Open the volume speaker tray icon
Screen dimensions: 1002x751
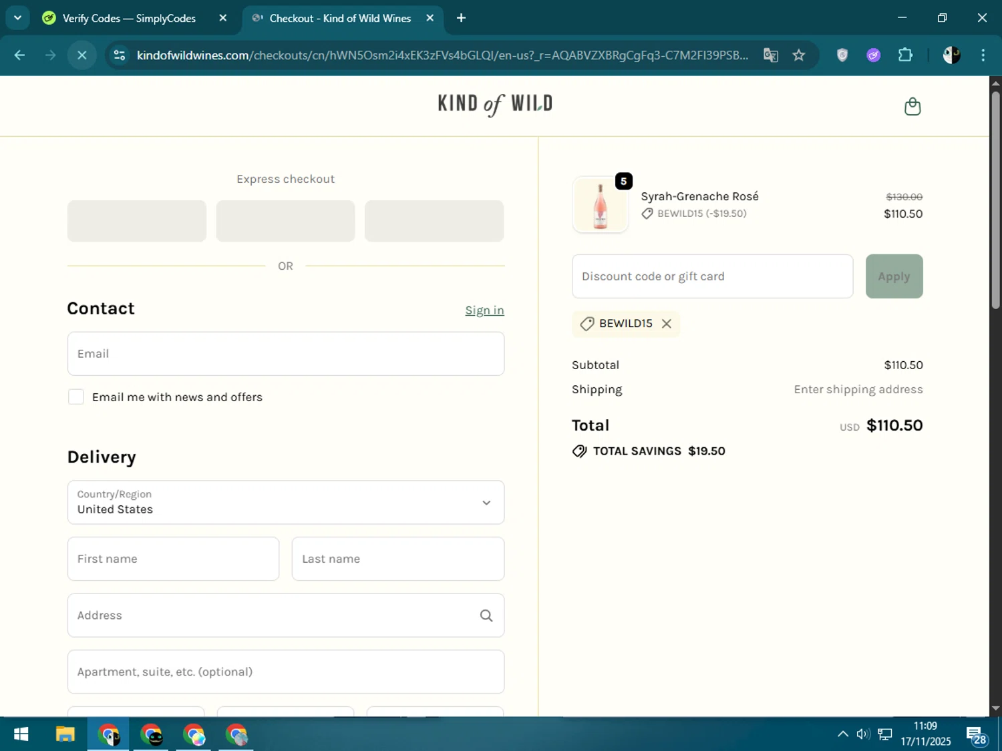tap(863, 734)
